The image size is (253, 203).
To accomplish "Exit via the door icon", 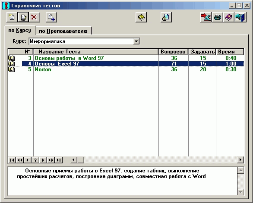I will (240, 17).
